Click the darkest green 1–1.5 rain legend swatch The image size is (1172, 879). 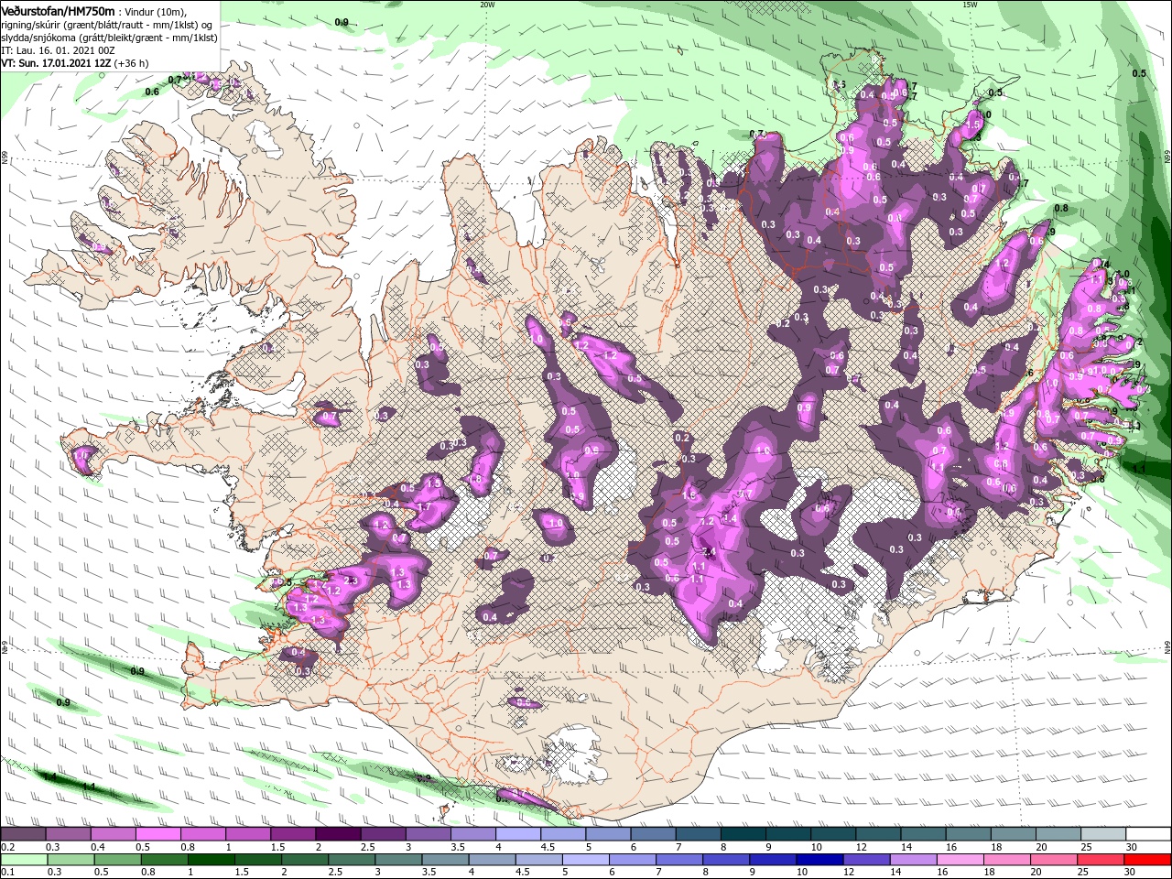tap(211, 859)
